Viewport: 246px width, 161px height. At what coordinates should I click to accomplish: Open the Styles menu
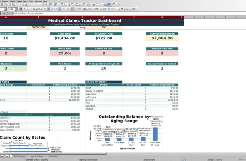tap(12, 1)
